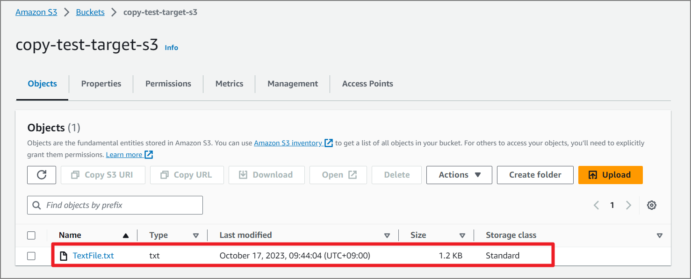Open the Actions dropdown menu
This screenshot has height=279, width=691.
coord(459,175)
